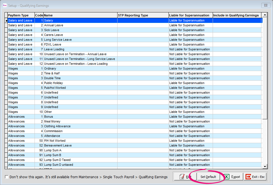Click the vertical scrollbar thumb of the grid
The image size is (273, 185).
(265, 68)
